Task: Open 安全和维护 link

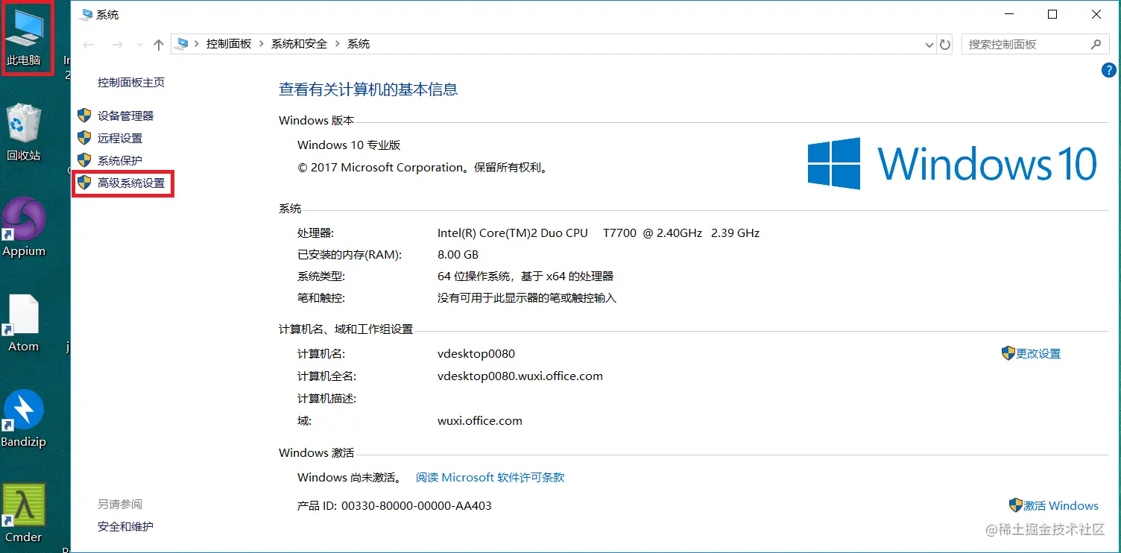Action: (125, 526)
